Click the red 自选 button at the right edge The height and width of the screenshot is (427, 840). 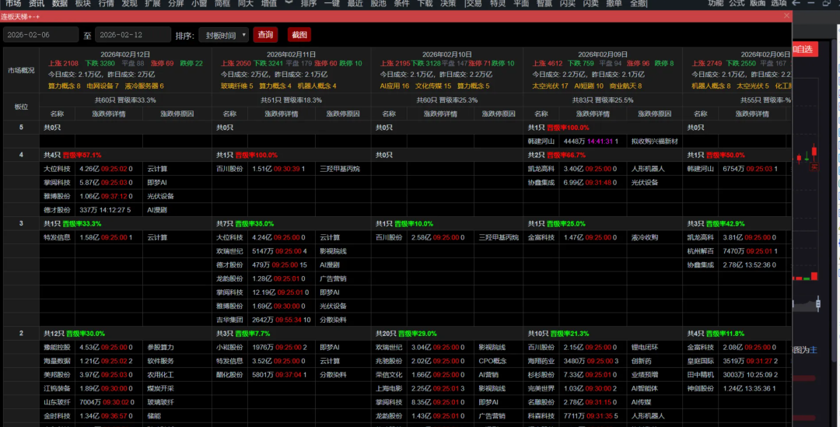pos(805,49)
